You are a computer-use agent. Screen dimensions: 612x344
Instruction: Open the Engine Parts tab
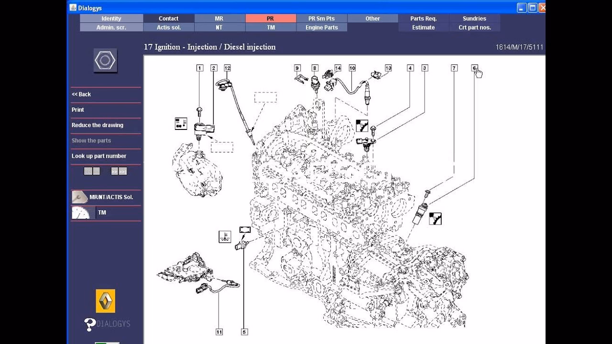point(321,28)
